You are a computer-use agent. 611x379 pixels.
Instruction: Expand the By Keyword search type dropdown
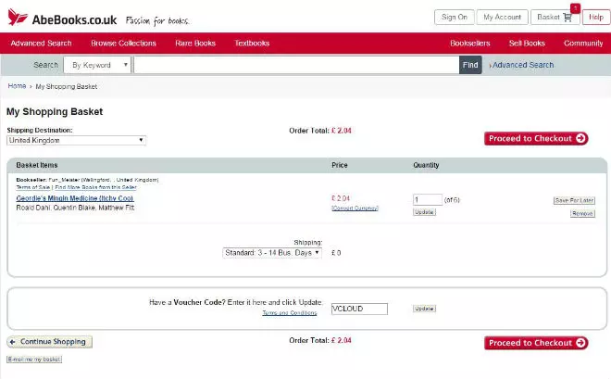(97, 65)
